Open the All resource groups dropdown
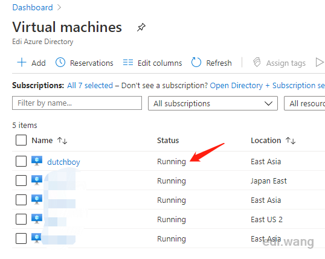 tap(304, 103)
